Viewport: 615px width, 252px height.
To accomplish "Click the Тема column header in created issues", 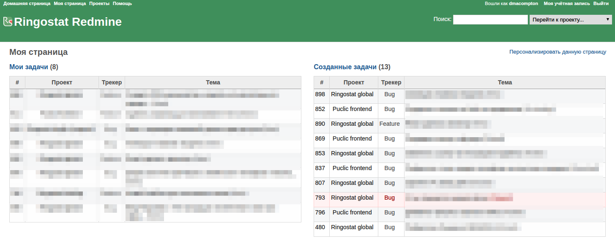I will pyautogui.click(x=505, y=82).
